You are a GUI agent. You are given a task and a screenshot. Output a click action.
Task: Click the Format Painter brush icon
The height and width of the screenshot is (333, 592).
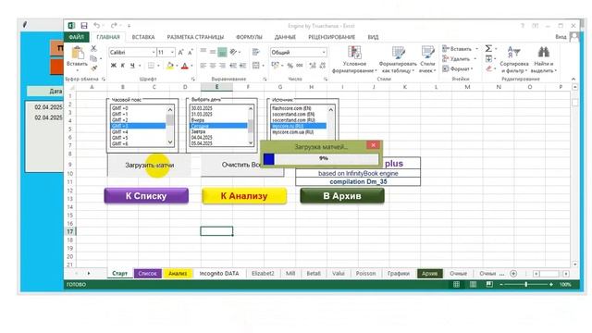[x=93, y=68]
